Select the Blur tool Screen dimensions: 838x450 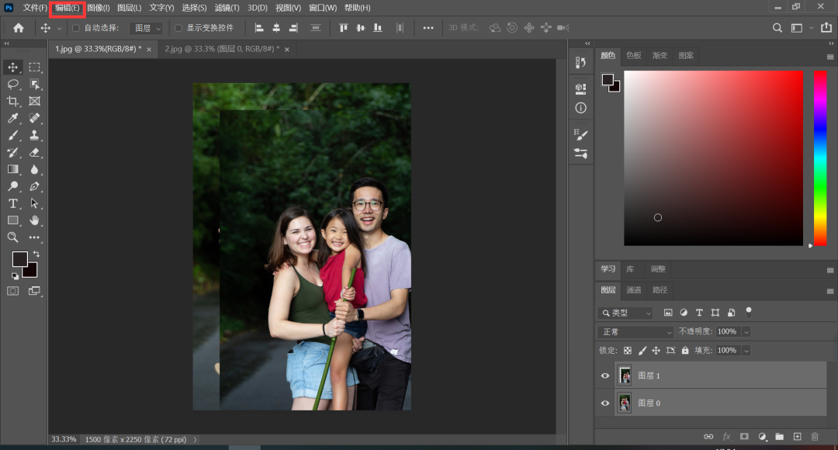[x=35, y=169]
